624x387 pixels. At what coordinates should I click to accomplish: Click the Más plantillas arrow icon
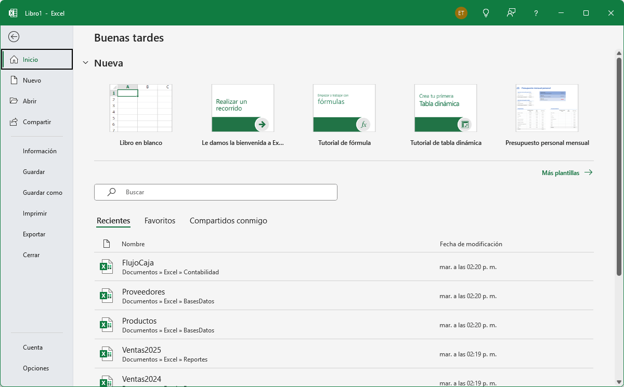coord(588,172)
